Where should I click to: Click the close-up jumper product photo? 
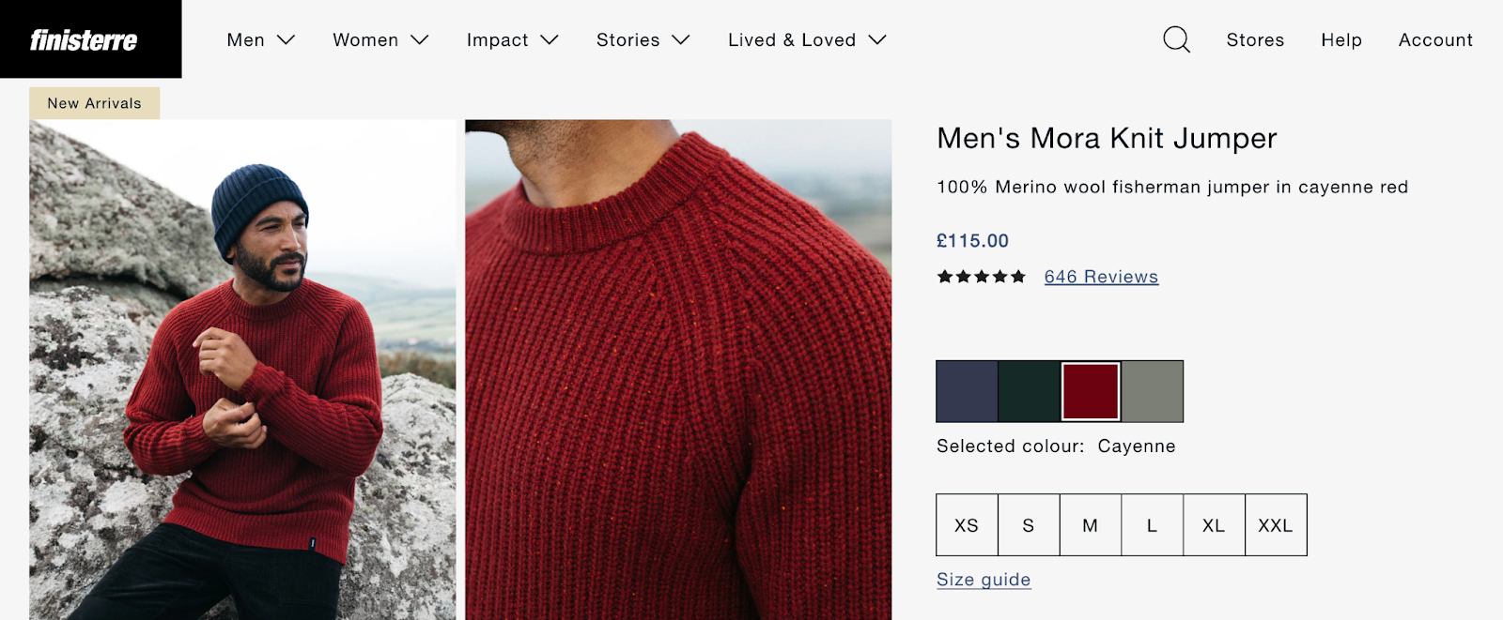tap(678, 369)
